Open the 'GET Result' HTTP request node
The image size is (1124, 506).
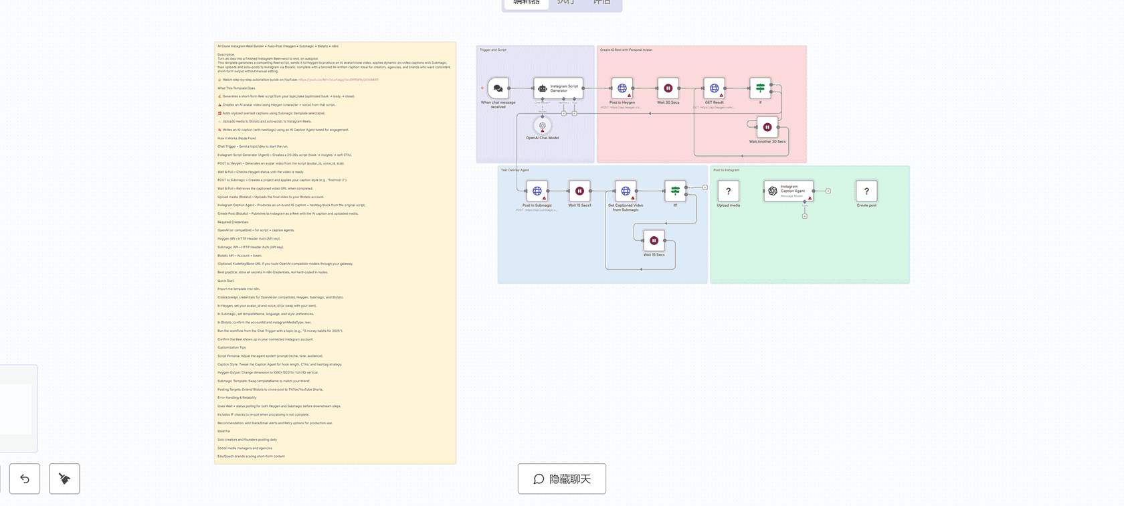714,88
